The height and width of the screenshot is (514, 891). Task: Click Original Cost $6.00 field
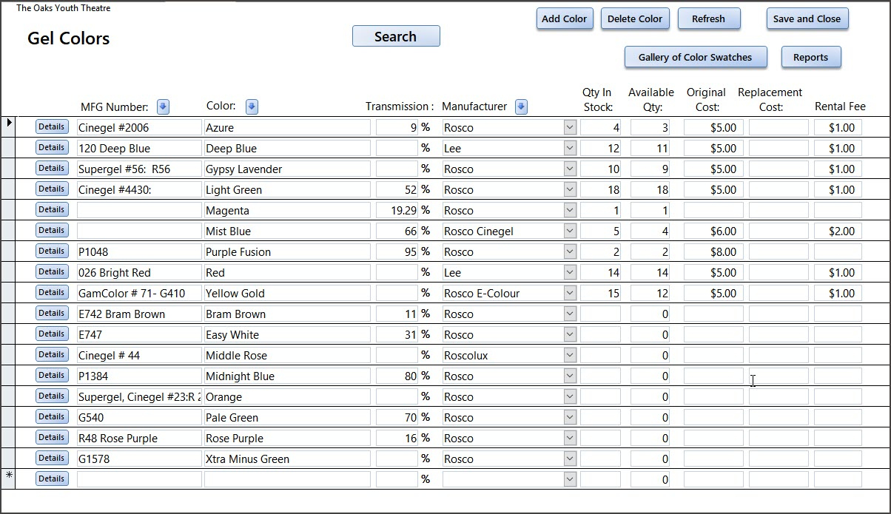pos(713,231)
